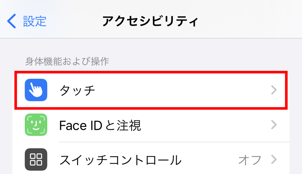Tap the アクセシビリティ page title
The width and height of the screenshot is (302, 174).
click(150, 21)
